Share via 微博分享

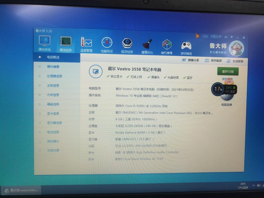point(190,60)
